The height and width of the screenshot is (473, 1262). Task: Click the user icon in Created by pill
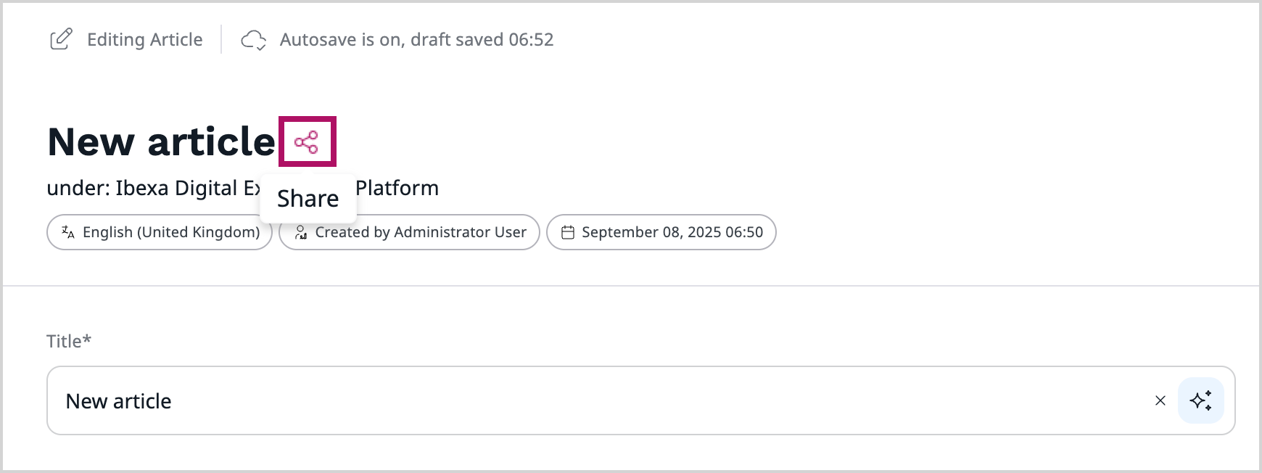click(x=300, y=232)
